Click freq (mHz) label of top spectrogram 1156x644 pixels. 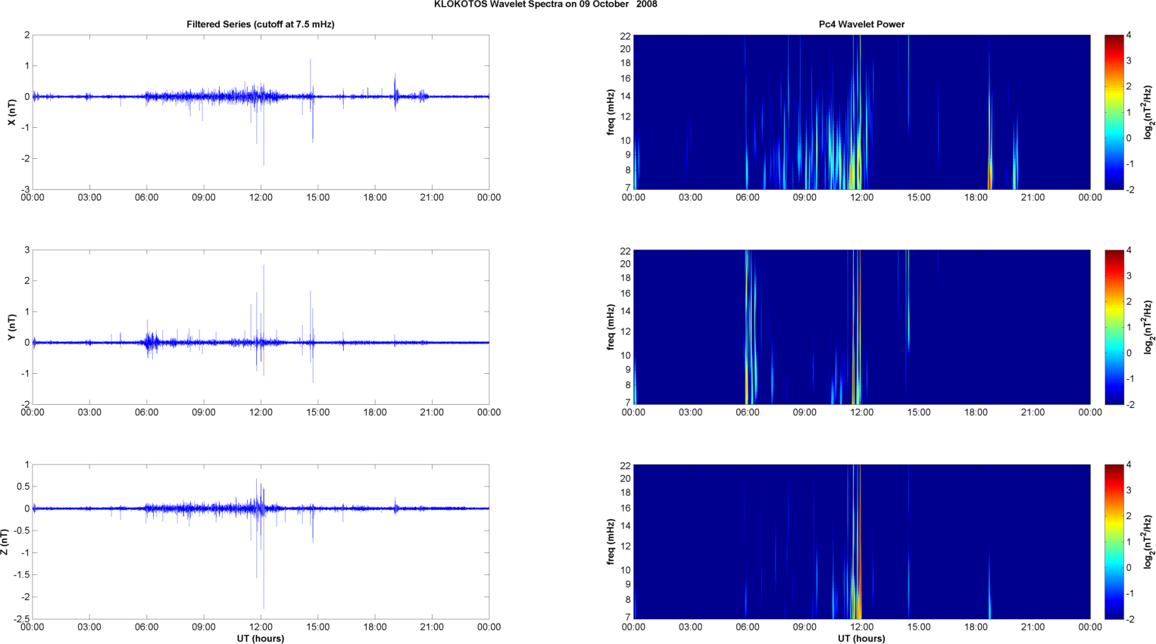click(x=611, y=112)
